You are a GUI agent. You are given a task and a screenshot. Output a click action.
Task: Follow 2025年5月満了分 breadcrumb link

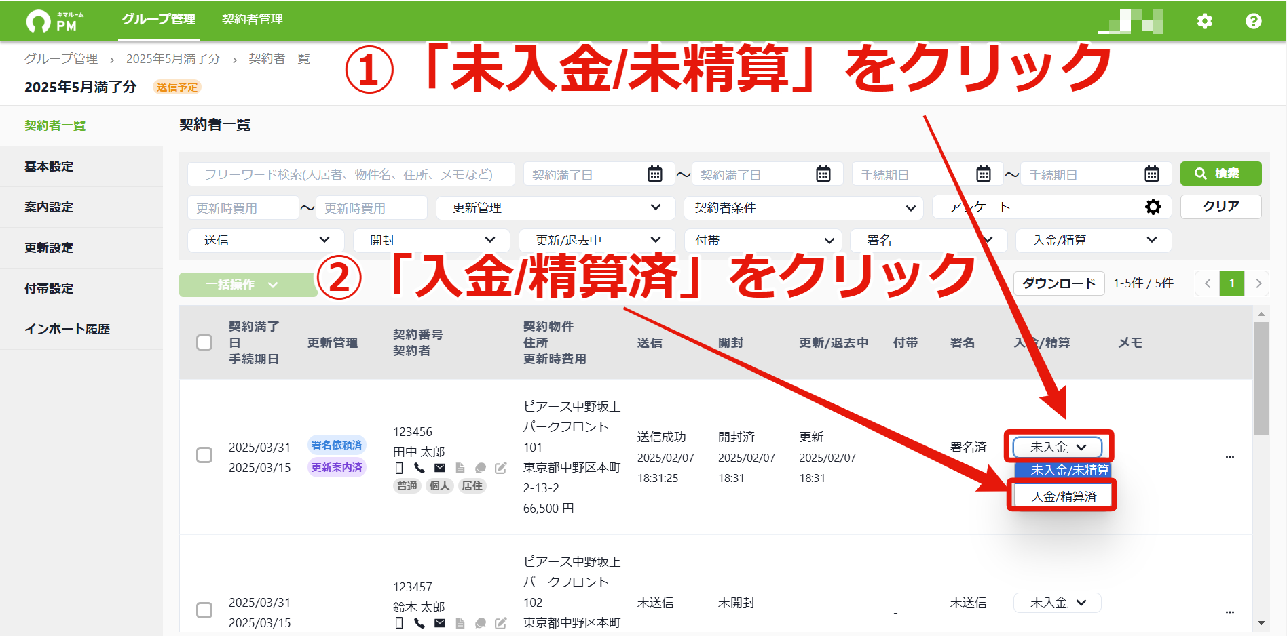click(x=173, y=59)
